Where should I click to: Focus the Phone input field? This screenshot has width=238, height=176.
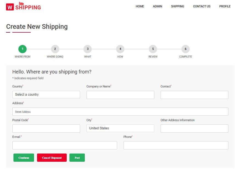(176, 145)
